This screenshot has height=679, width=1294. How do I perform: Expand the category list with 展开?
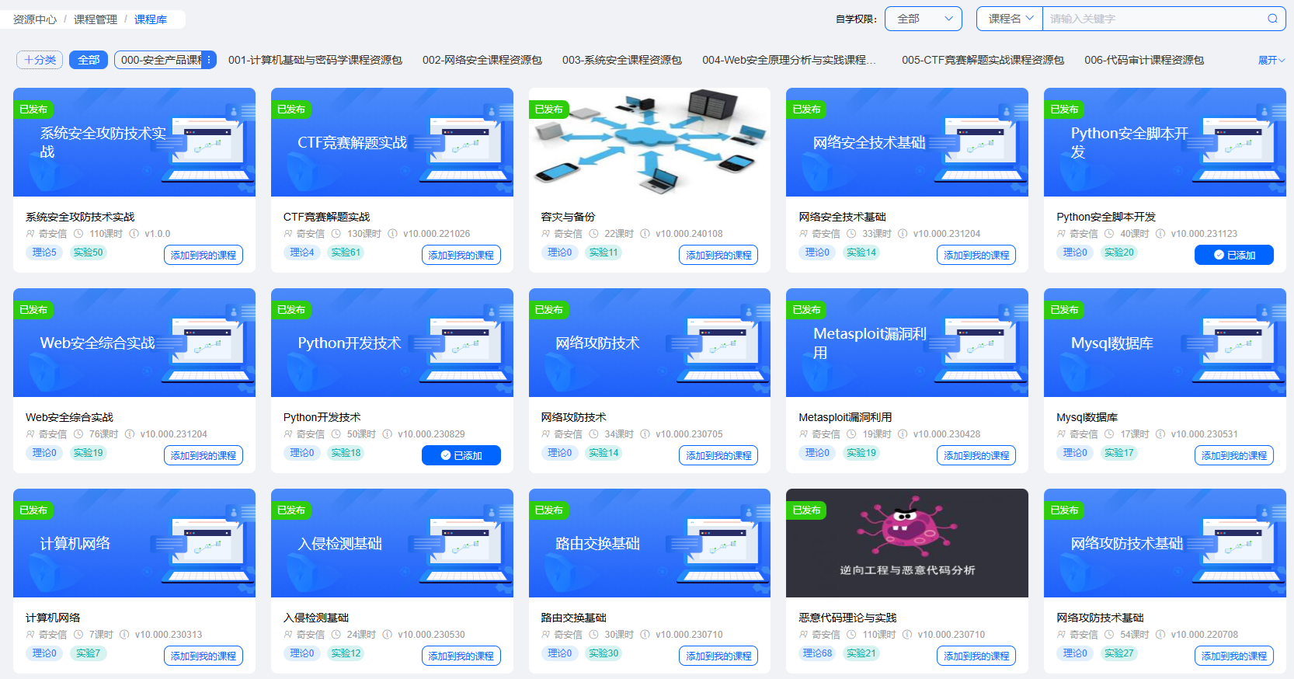(x=1271, y=60)
